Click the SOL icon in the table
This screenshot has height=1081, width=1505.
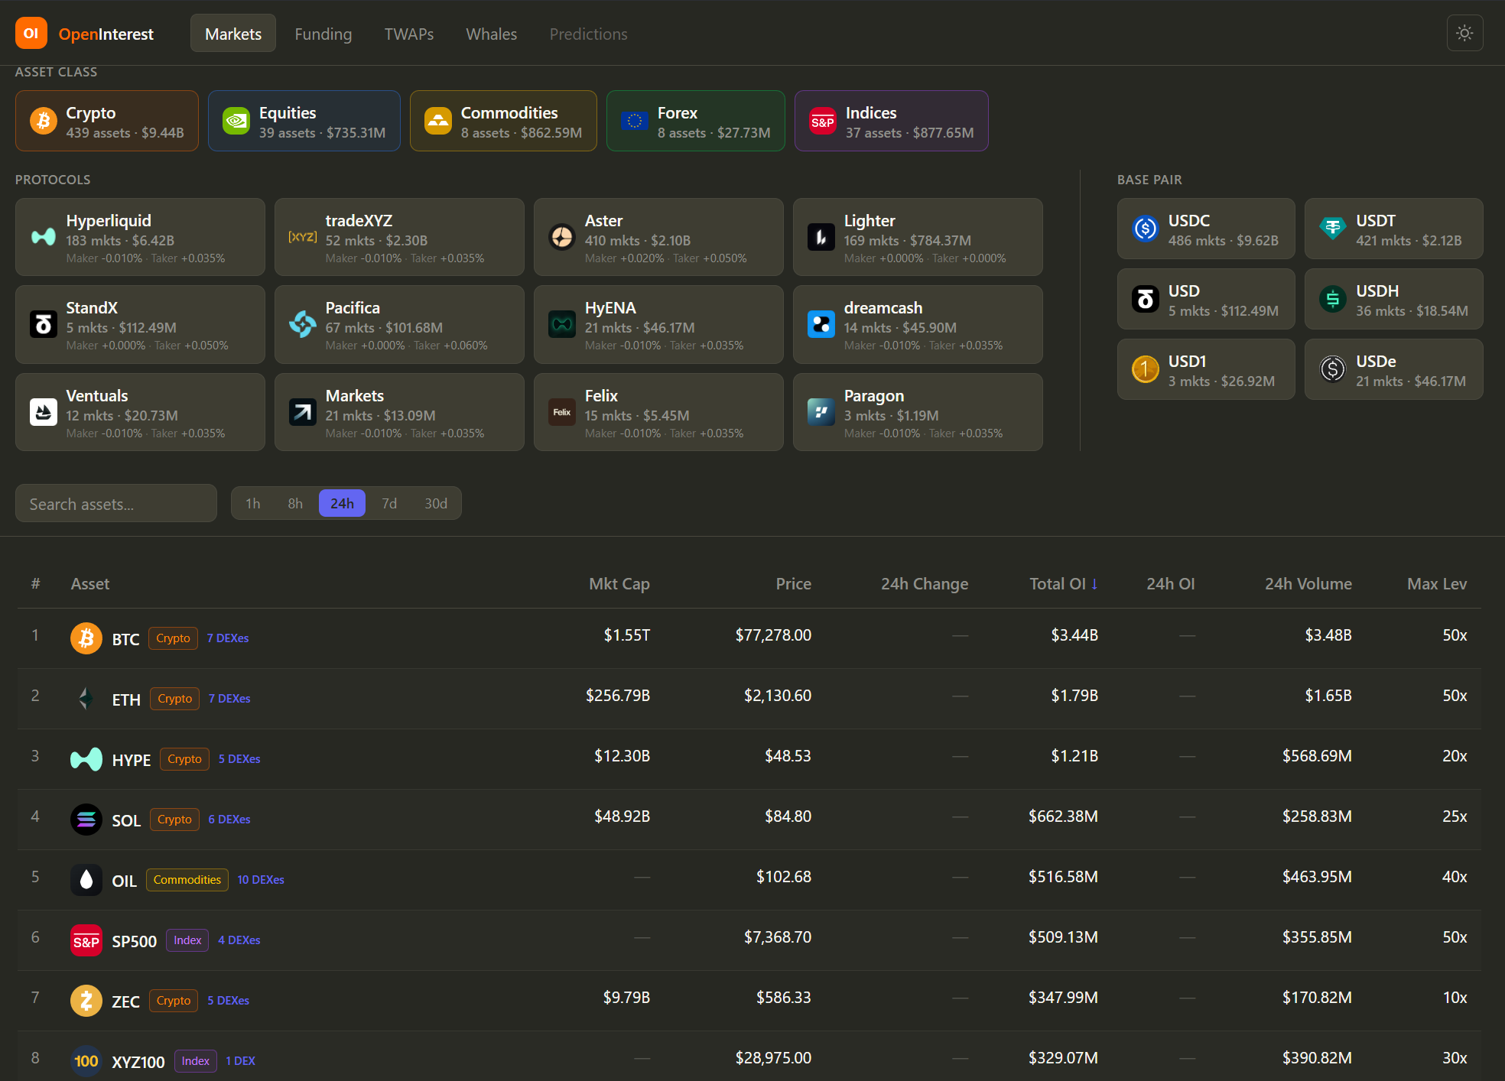tap(86, 819)
